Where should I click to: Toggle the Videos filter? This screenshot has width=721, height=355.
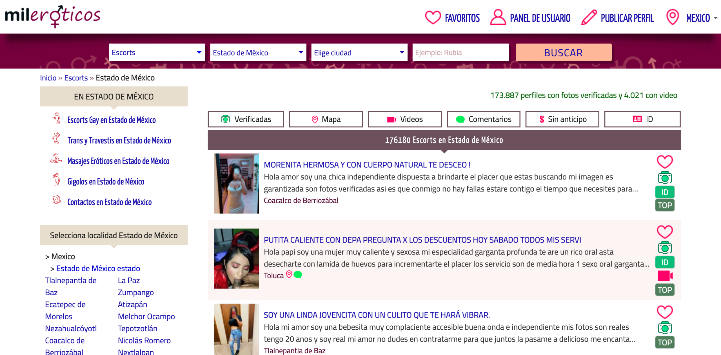click(x=405, y=119)
